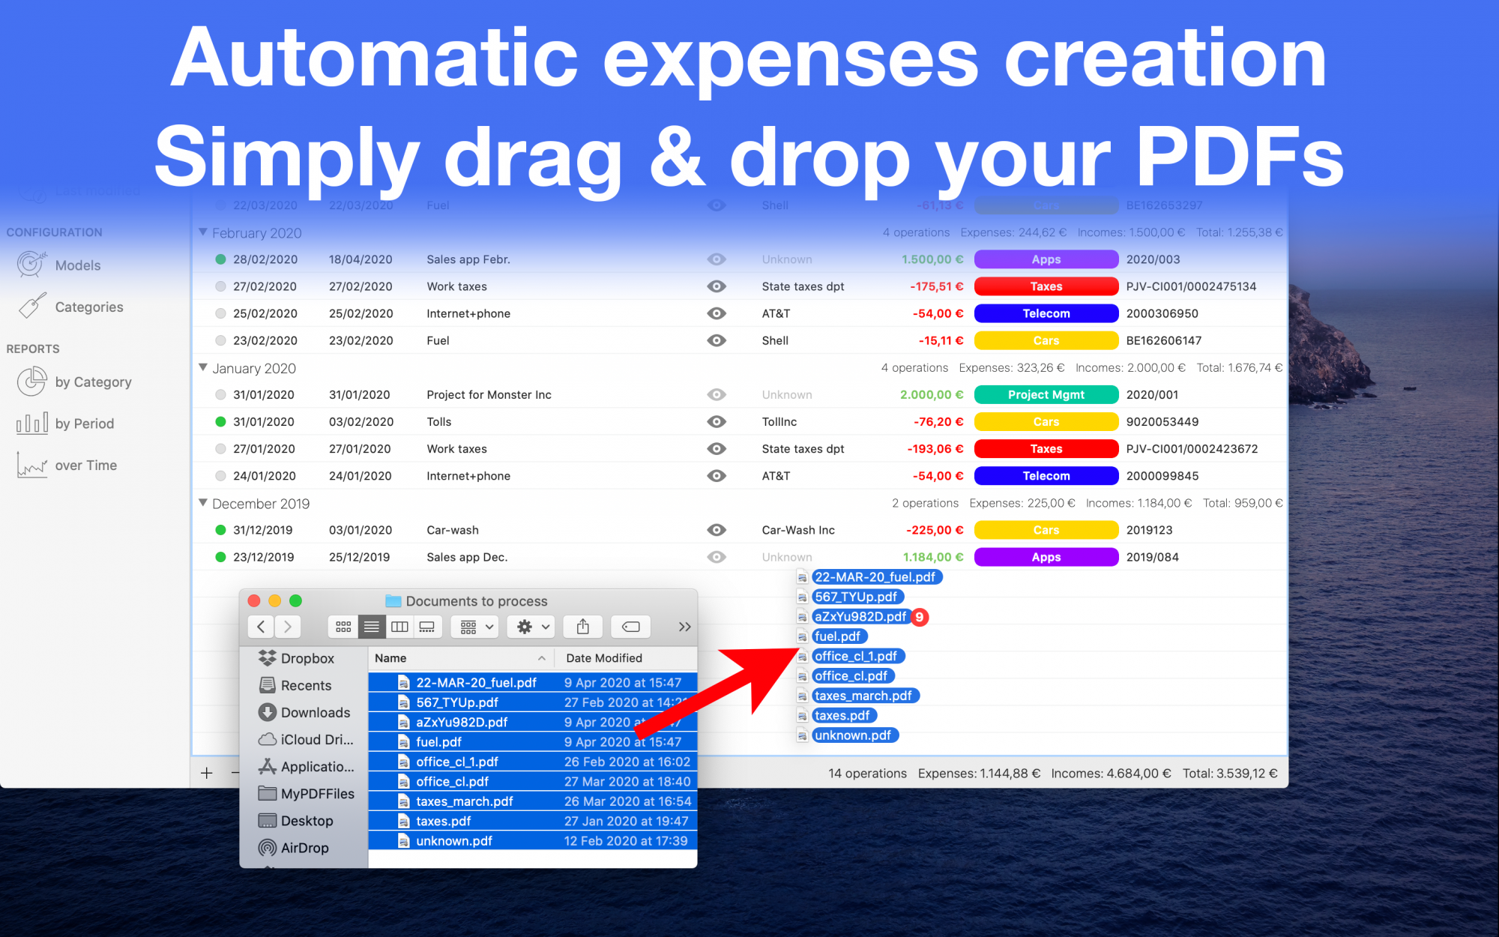The image size is (1499, 937).
Task: Click the by Category report icon
Action: [x=31, y=381]
